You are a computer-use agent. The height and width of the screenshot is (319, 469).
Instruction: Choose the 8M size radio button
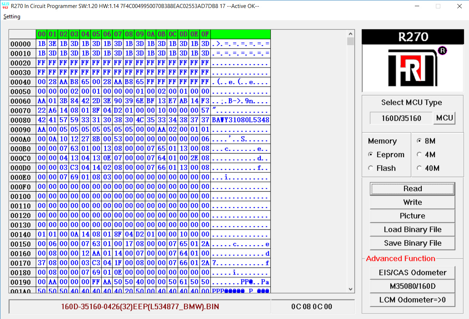click(x=426, y=141)
